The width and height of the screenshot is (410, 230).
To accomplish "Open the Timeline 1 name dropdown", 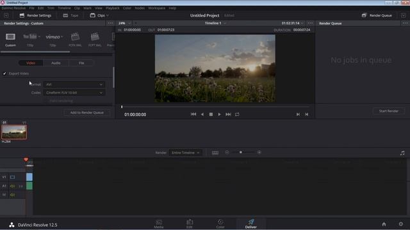I will click(x=215, y=23).
